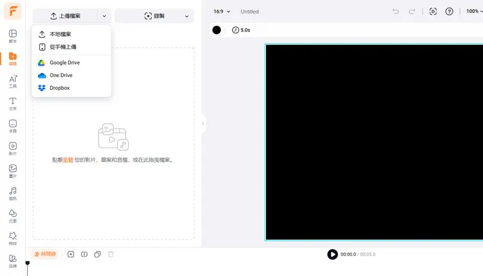This screenshot has height=276, width=483.
Task: Click the split scene icon in timeline toolbar
Action: (x=84, y=254)
